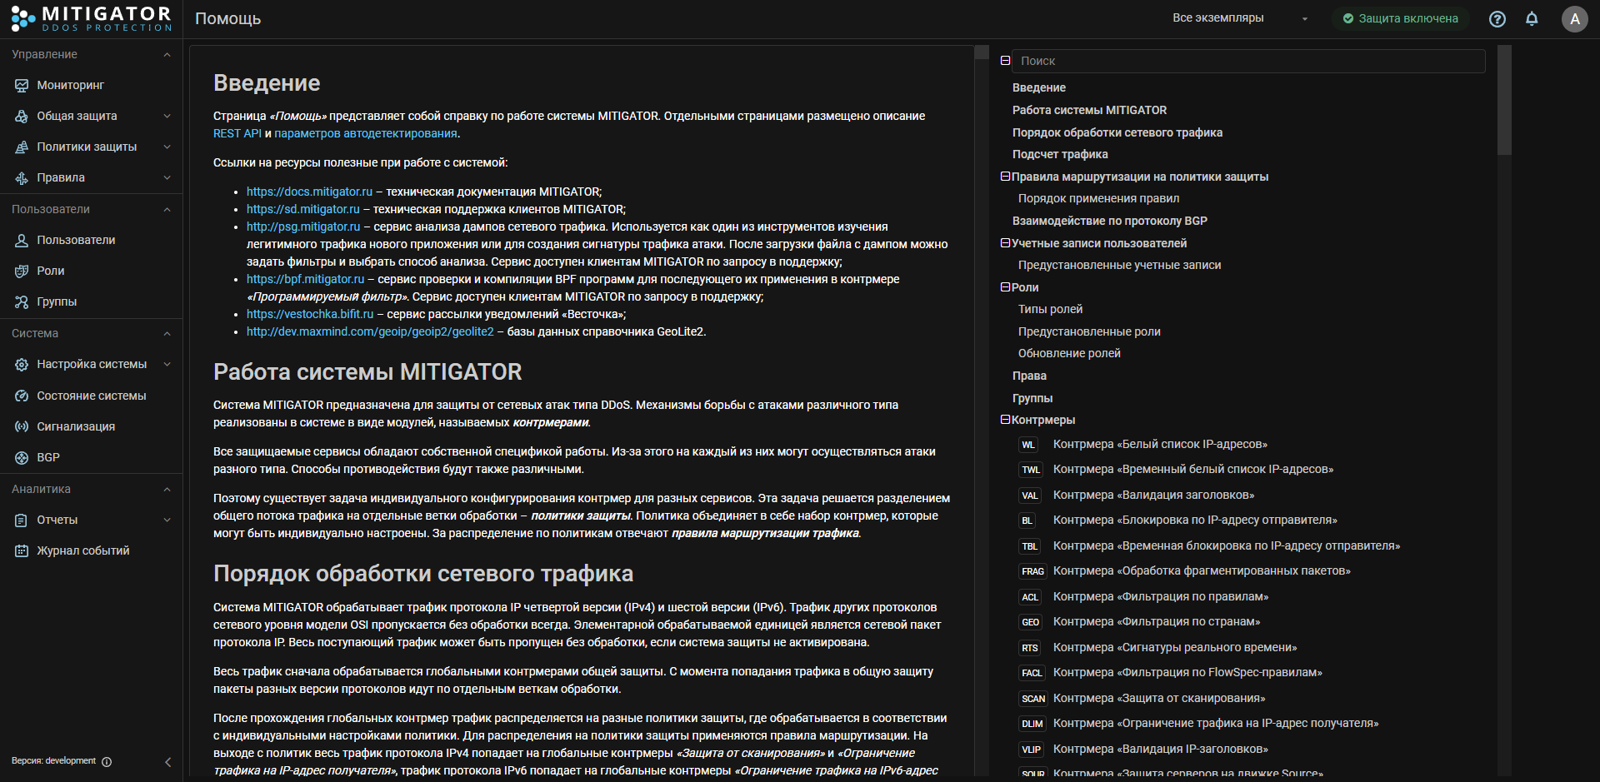The image size is (1600, 782).
Task: Click the Мониторинг icon in sidebar
Action: pos(22,85)
